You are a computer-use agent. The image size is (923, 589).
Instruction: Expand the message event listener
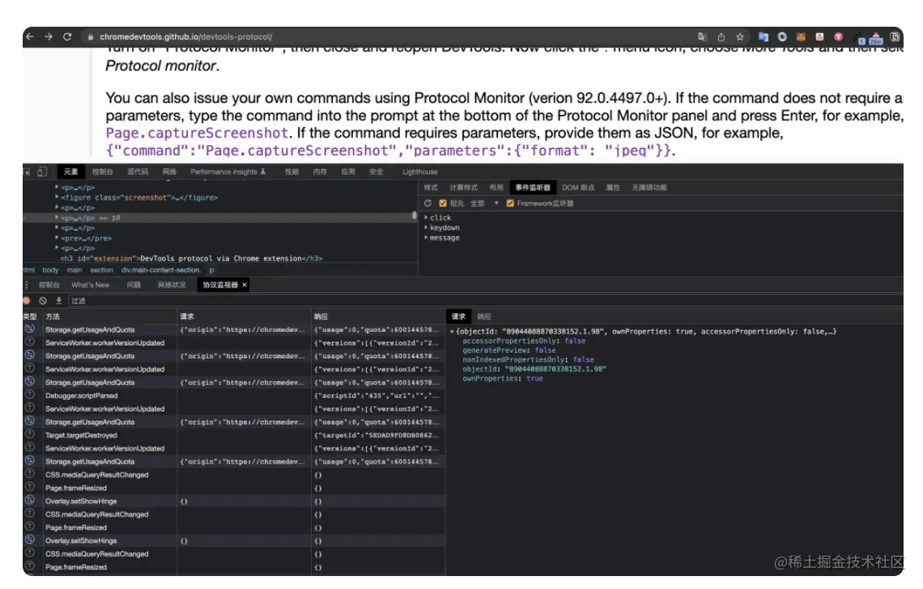click(x=426, y=238)
